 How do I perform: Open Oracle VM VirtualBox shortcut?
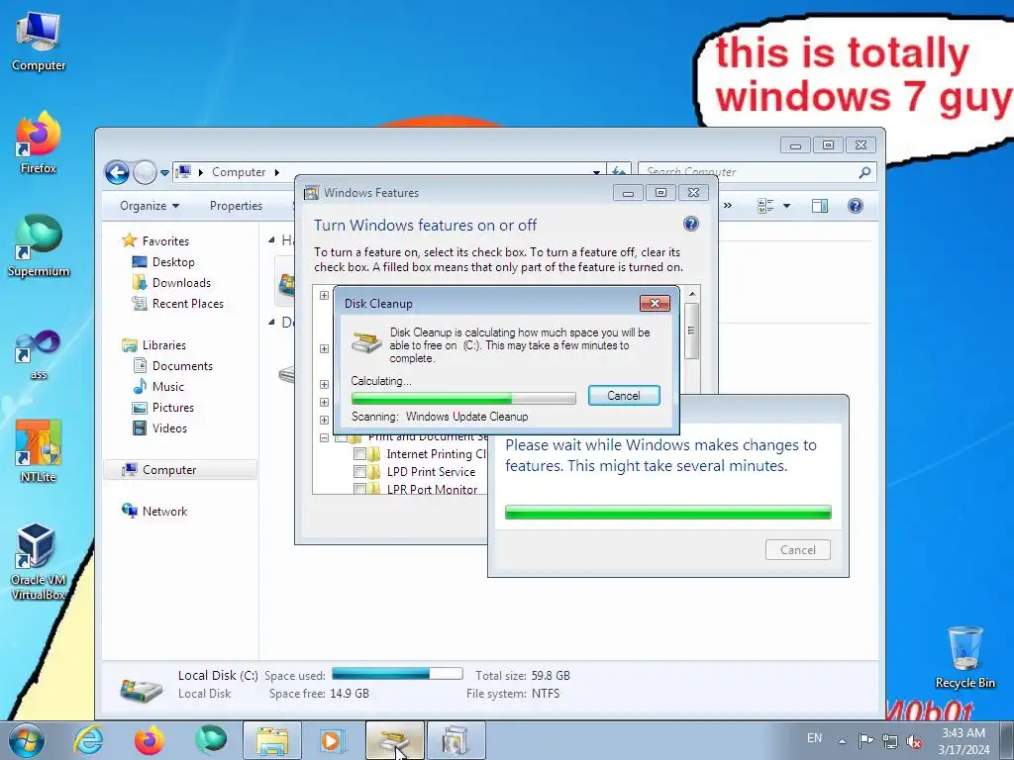click(x=39, y=561)
